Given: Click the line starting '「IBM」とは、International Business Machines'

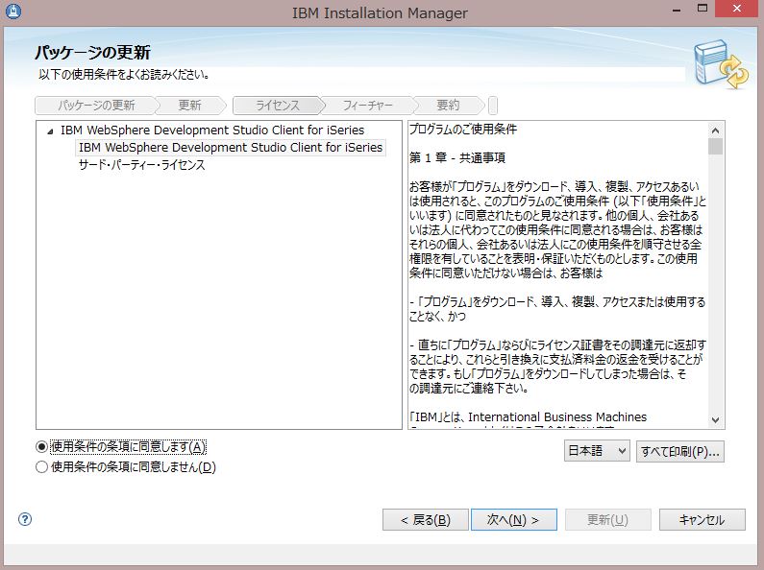Looking at the screenshot, I should point(529,417).
